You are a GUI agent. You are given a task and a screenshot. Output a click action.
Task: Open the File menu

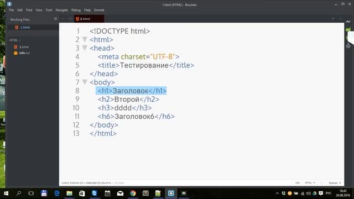coord(11,10)
